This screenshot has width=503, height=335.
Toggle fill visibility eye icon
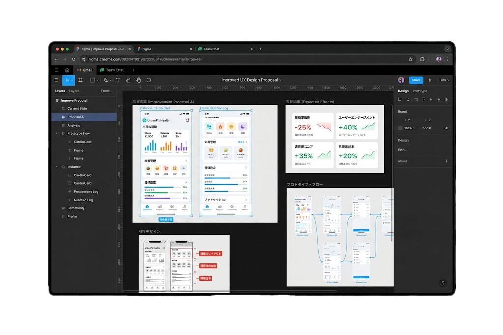(446, 128)
